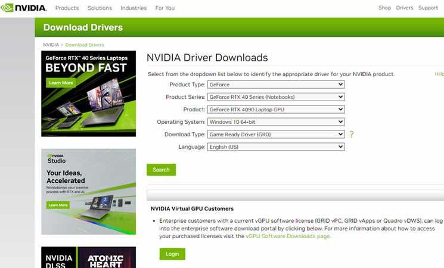Screen dimensions: 444x268
Task: Click the NVIDIA DLSS Atomic Heart banner
Action: point(88,257)
